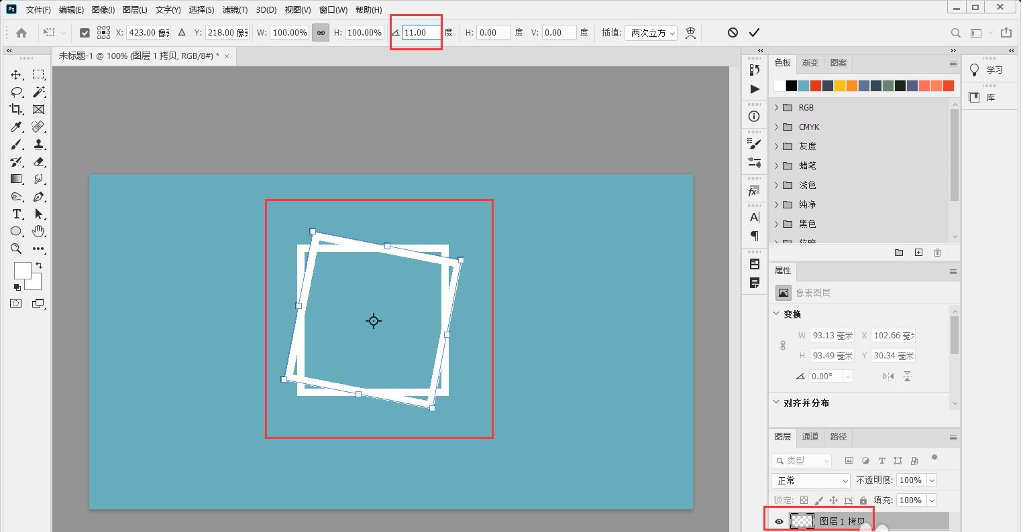Collapse the 变换 section in Properties
Image resolution: width=1021 pixels, height=532 pixels.
[777, 314]
